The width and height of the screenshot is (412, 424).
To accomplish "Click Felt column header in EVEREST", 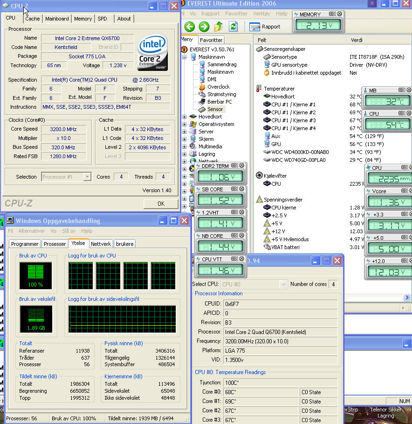I will click(x=300, y=40).
